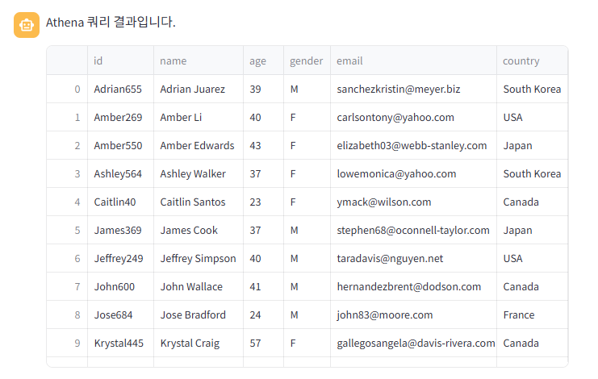Select the Amber Edwards name cell
This screenshot has height=379, width=598.
[199, 145]
